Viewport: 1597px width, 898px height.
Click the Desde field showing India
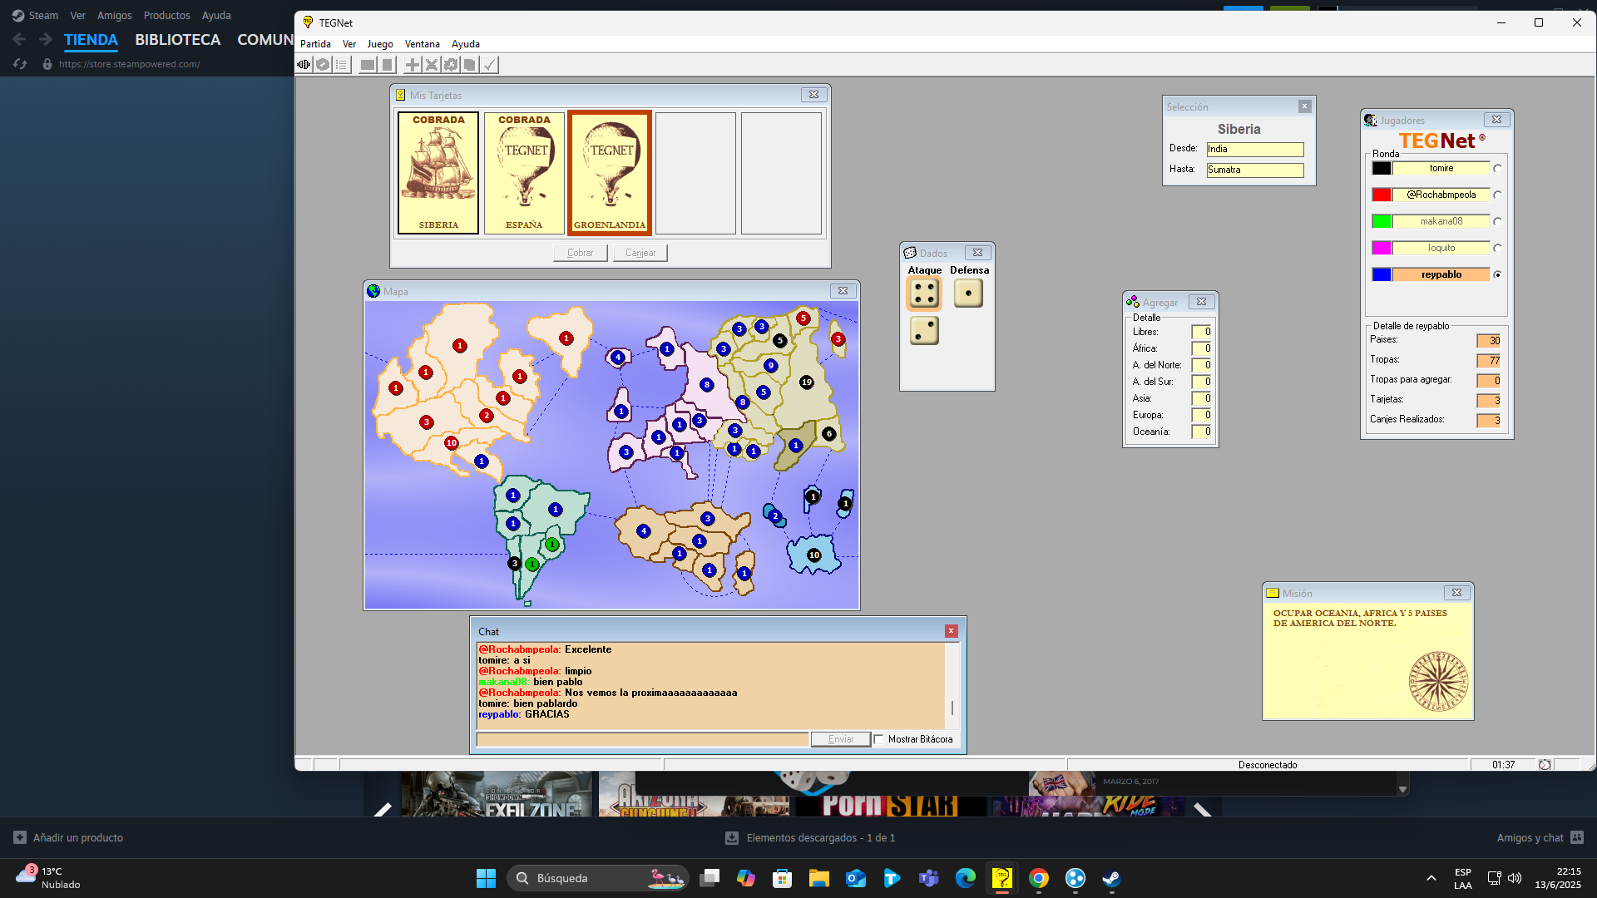1255,150
